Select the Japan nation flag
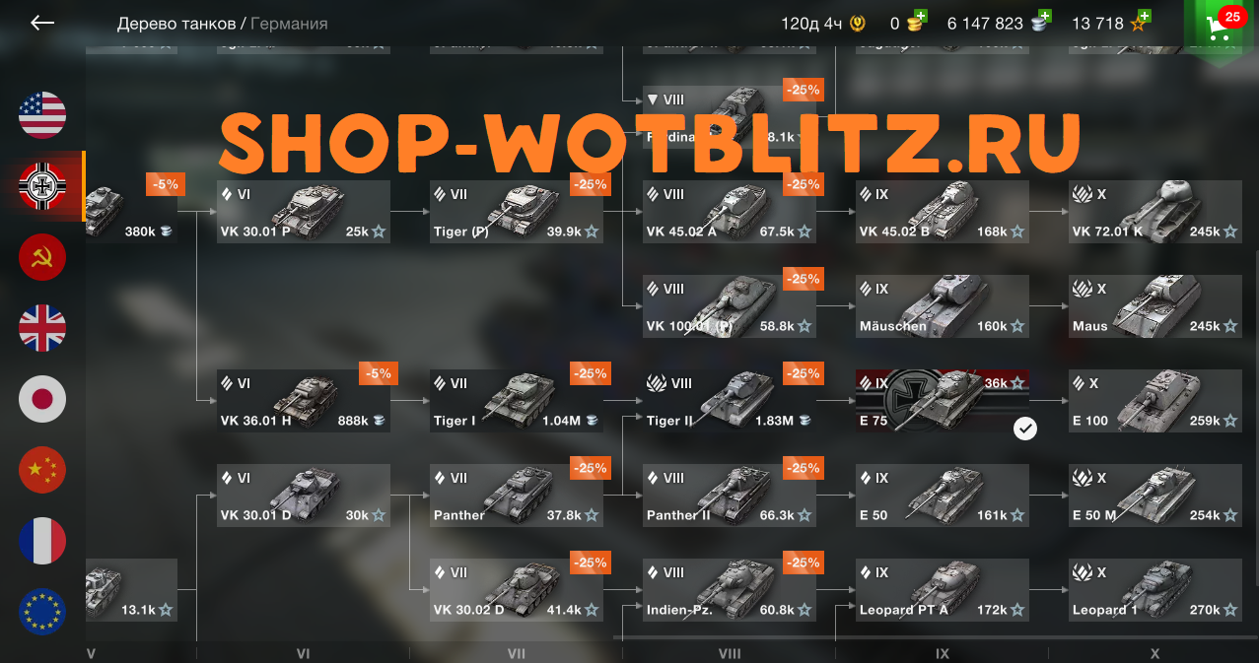1259x663 pixels. [42, 399]
